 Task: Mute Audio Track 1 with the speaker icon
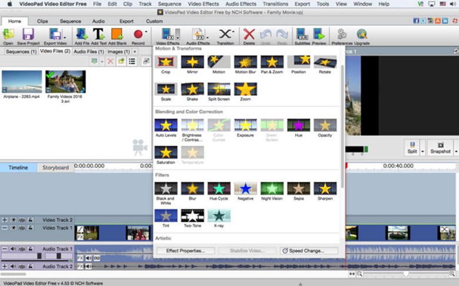point(13,249)
